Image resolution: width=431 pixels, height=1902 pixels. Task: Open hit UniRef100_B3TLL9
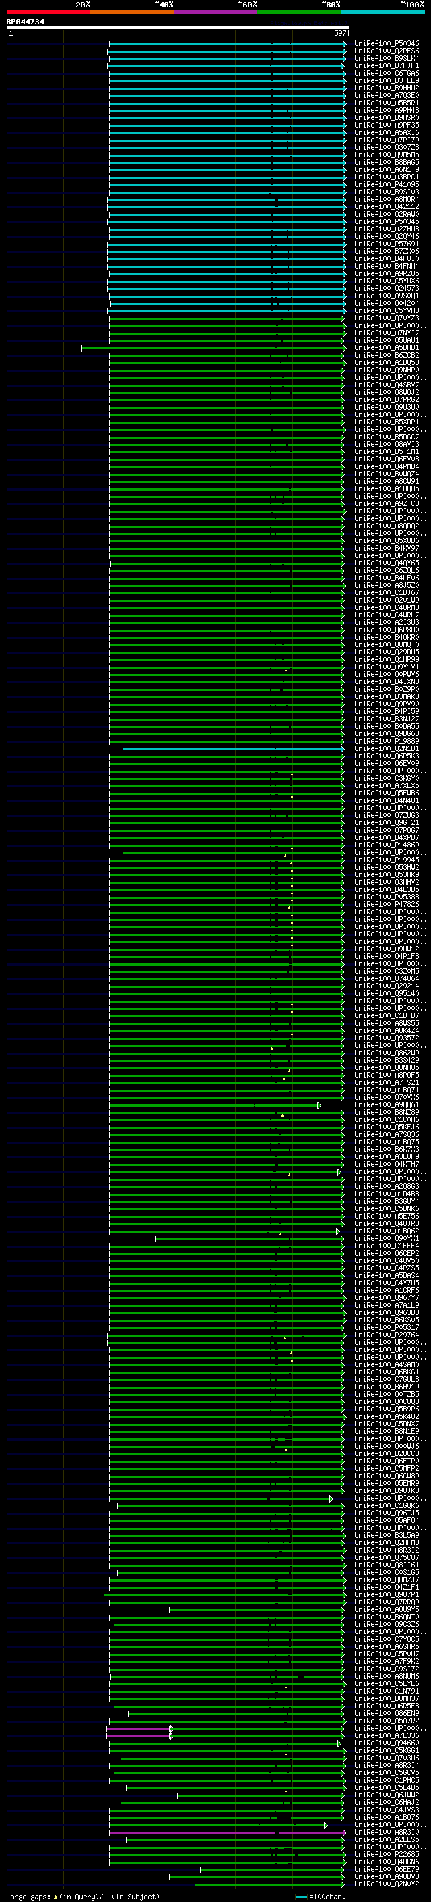point(387,80)
